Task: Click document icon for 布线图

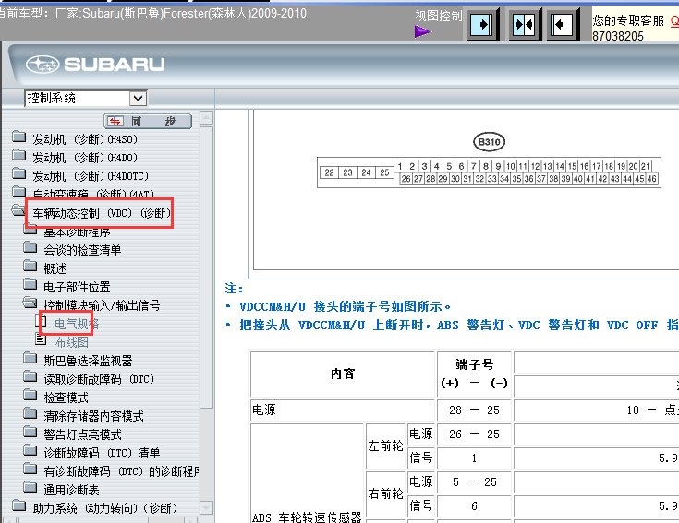Action: click(x=41, y=339)
